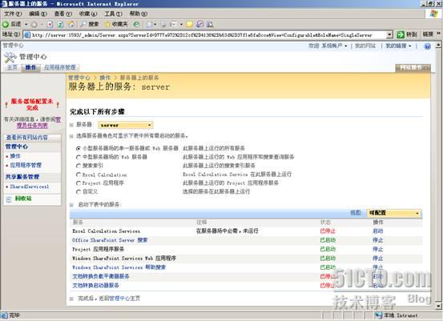Click the Mail toolbar icon

[150, 25]
